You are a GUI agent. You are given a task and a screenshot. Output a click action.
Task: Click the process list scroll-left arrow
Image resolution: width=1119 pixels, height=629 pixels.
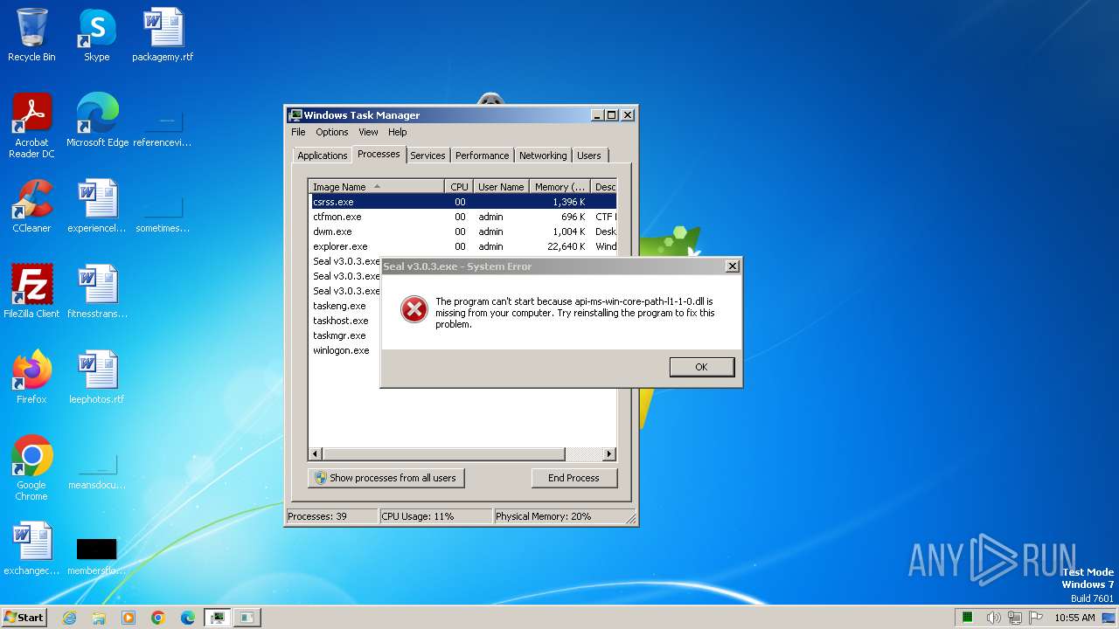(x=316, y=454)
